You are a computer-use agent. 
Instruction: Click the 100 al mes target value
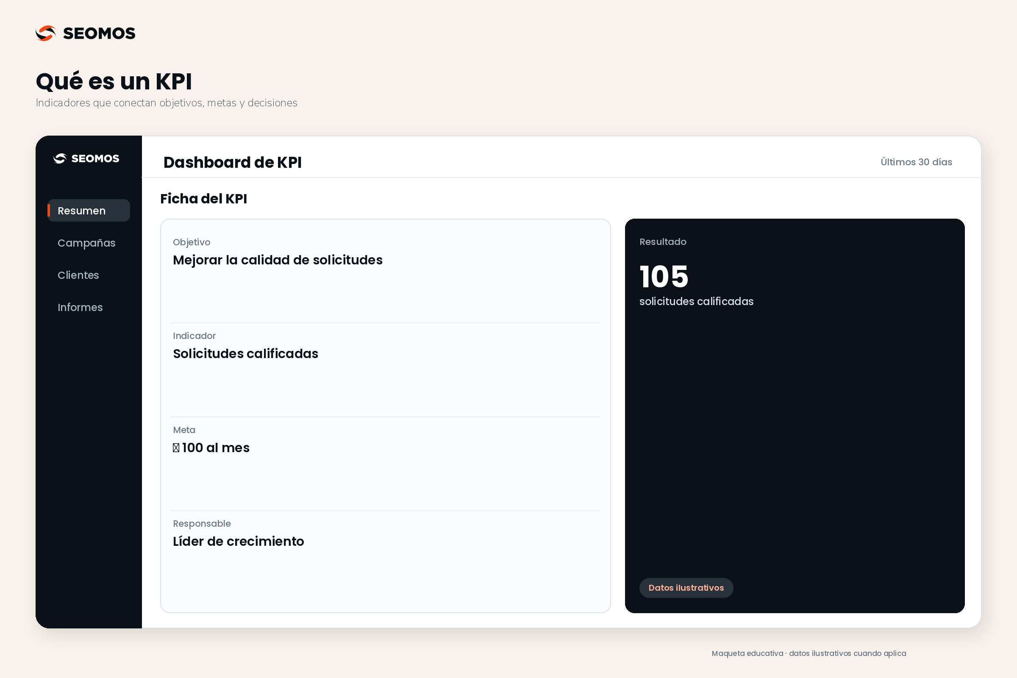click(211, 447)
